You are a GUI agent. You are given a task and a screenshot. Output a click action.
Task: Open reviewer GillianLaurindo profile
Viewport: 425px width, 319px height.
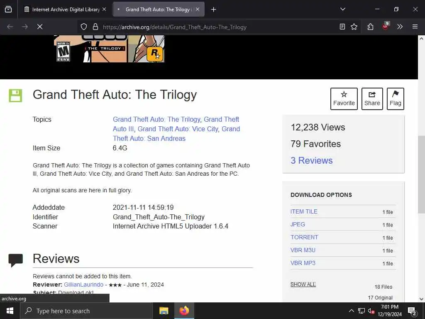pyautogui.click(x=83, y=285)
